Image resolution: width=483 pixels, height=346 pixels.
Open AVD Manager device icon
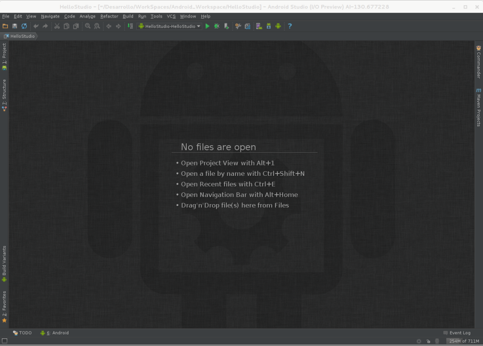(x=259, y=26)
